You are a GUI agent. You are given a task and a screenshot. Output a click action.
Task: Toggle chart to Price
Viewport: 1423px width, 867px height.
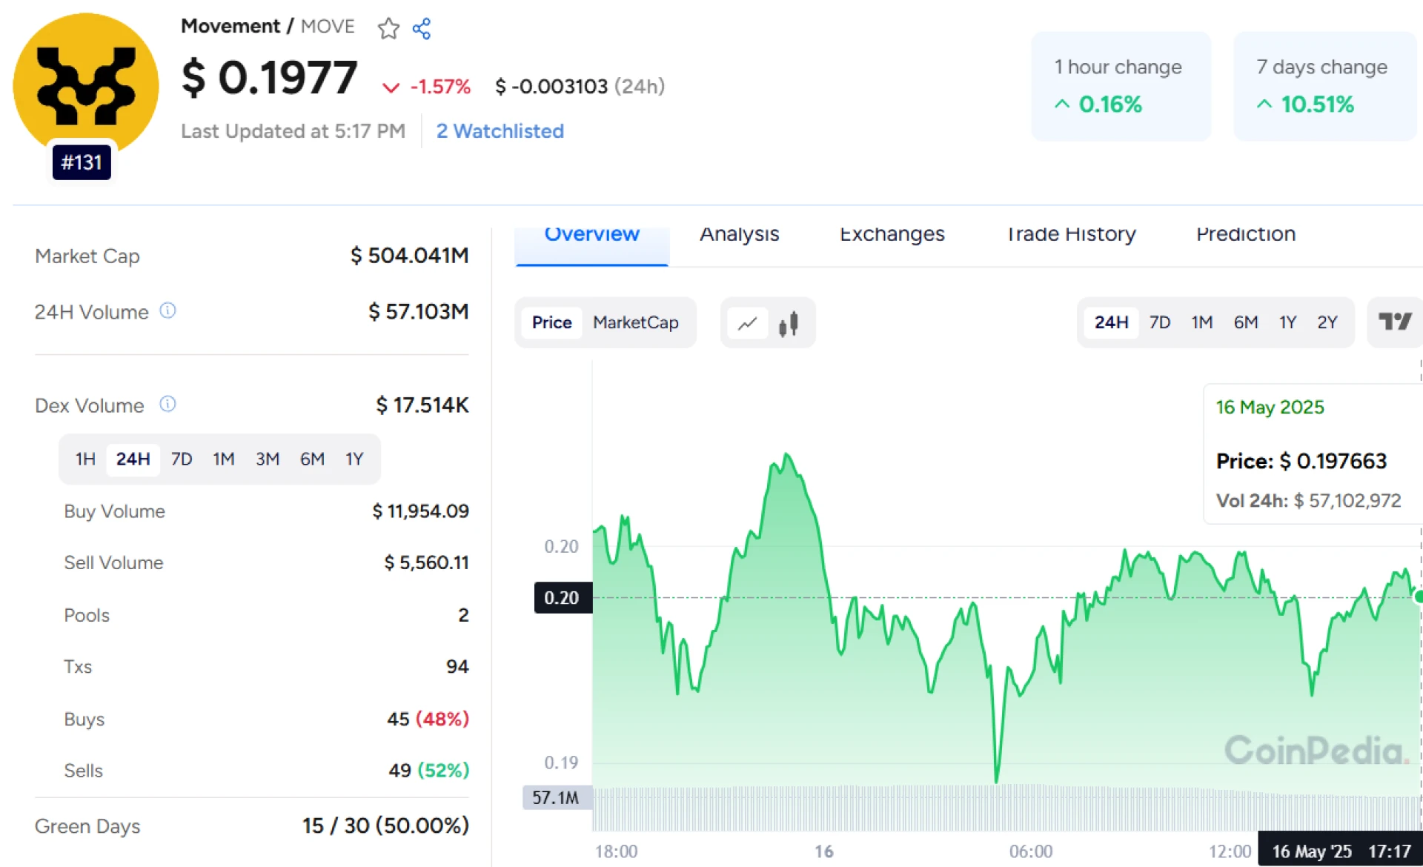[x=551, y=322]
